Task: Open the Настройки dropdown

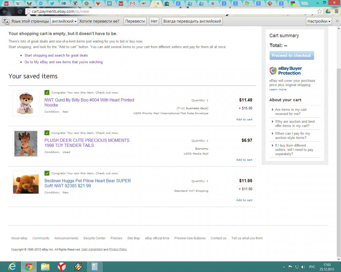Action: pyautogui.click(x=318, y=21)
